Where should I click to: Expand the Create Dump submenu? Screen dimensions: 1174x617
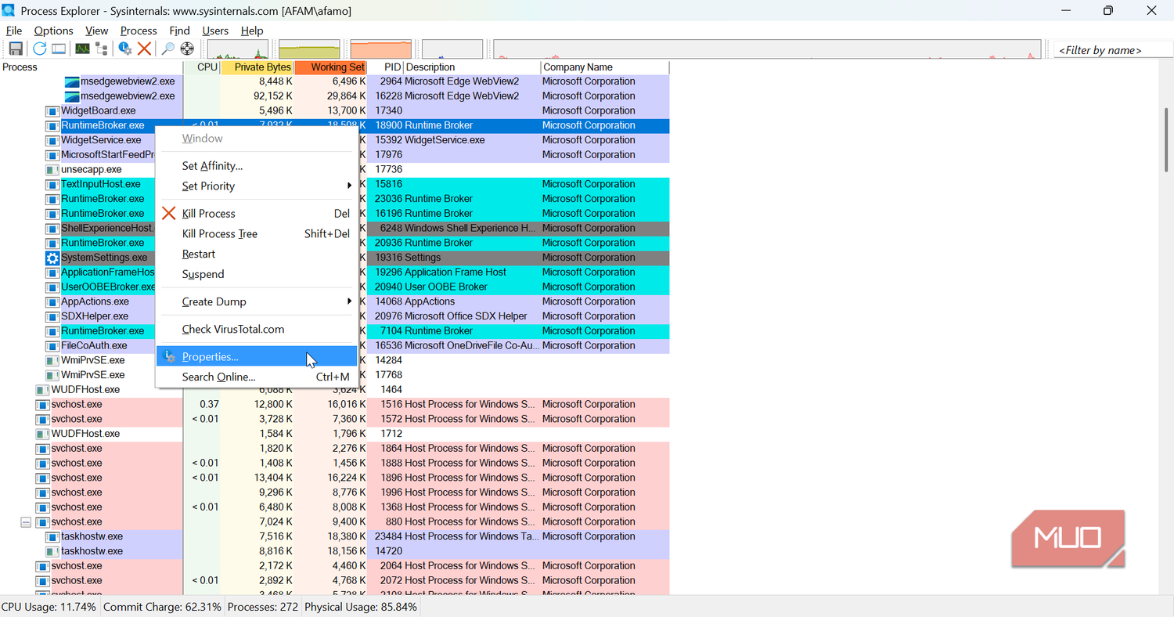[257, 301]
